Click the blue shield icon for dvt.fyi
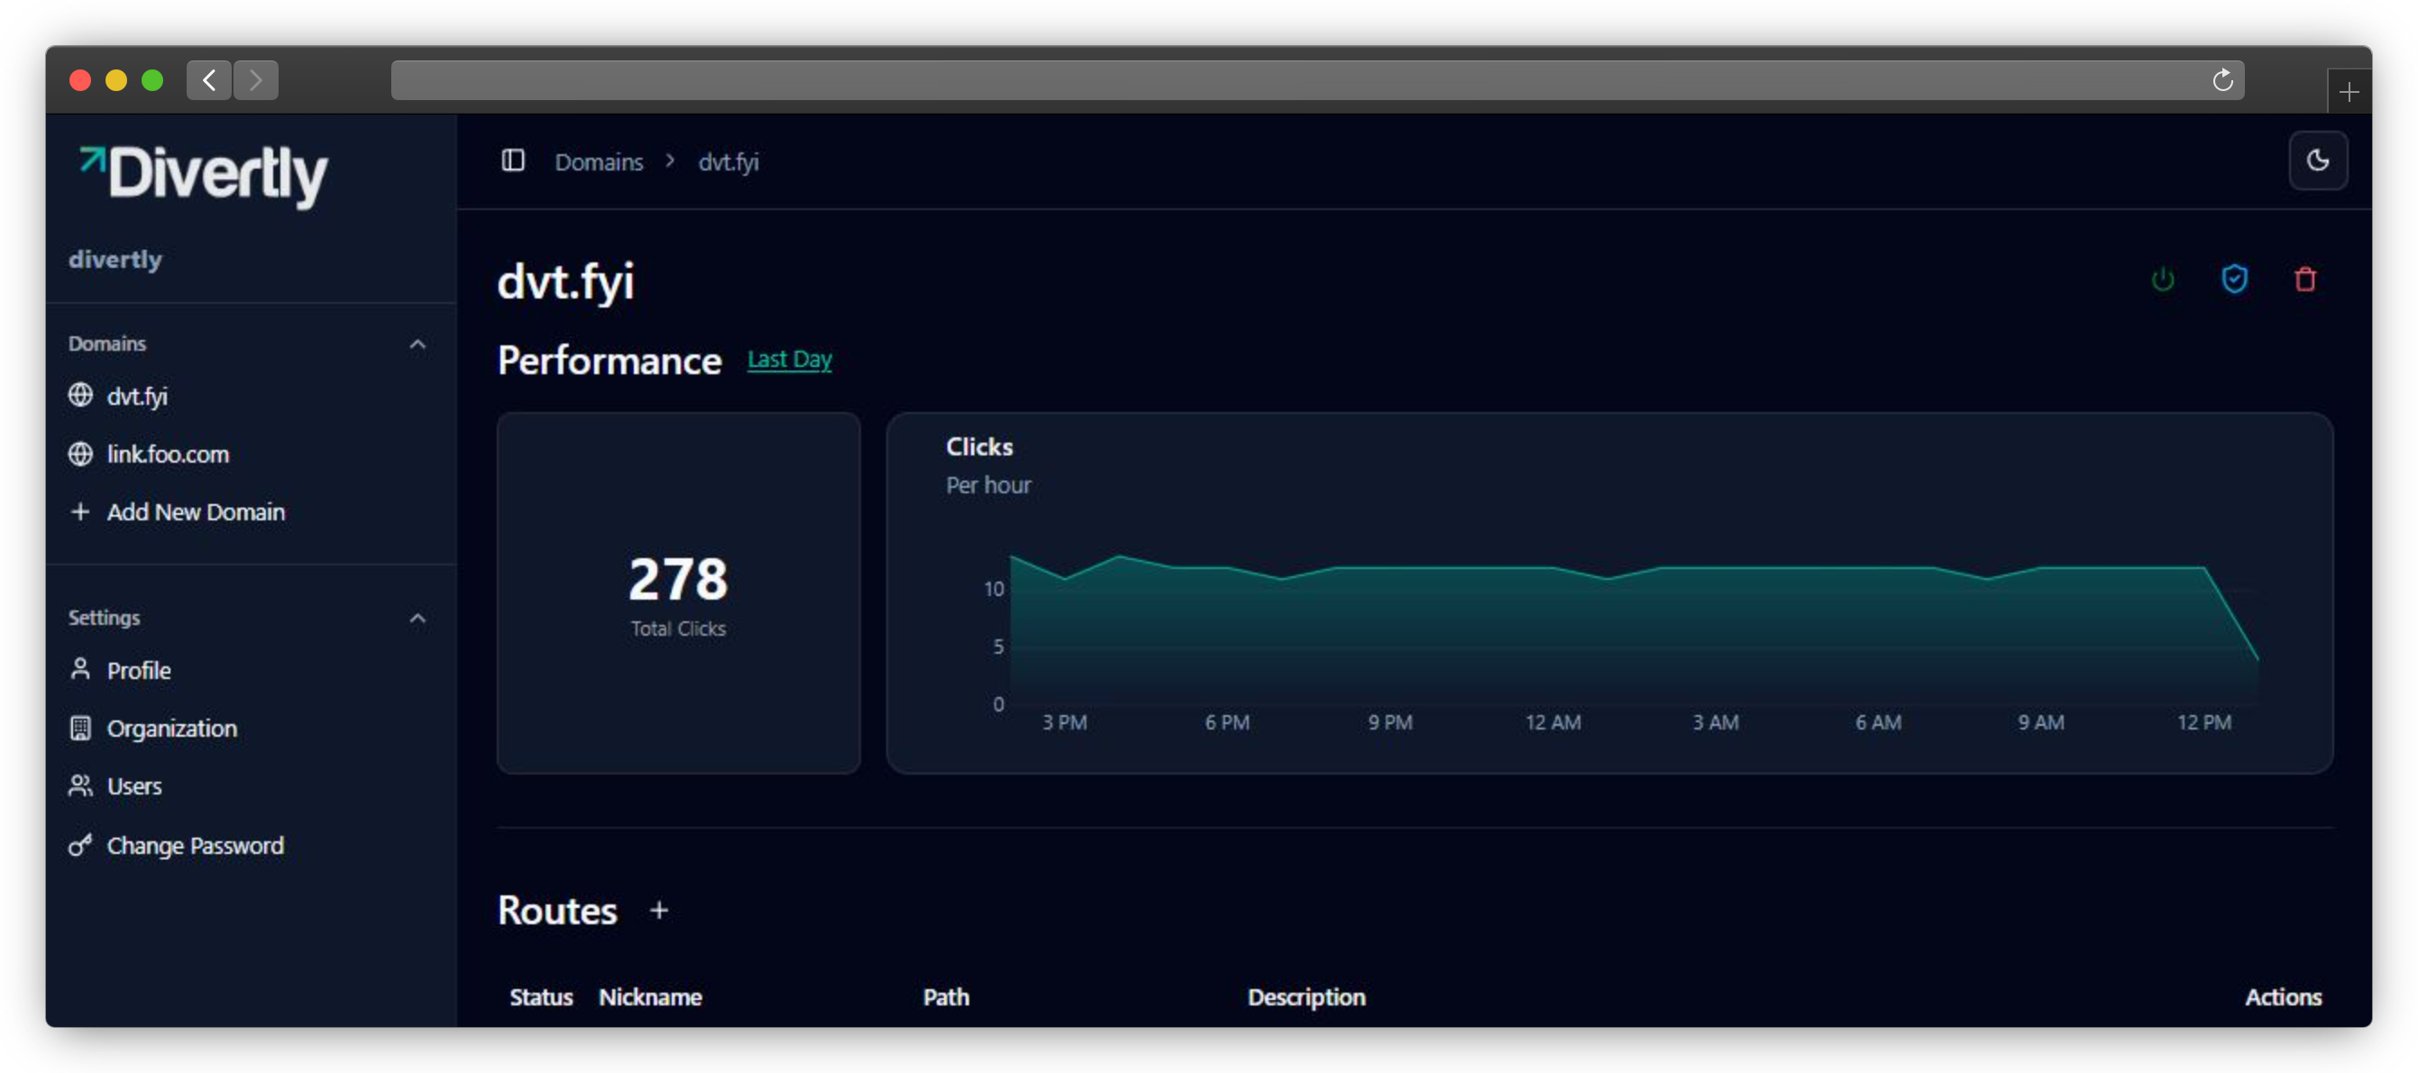Screen dimensions: 2418x1073 click(x=2235, y=279)
